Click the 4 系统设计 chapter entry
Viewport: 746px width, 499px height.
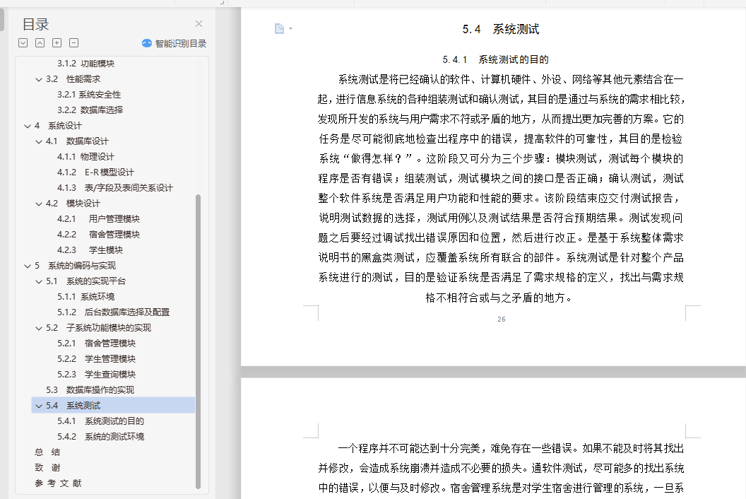point(58,126)
